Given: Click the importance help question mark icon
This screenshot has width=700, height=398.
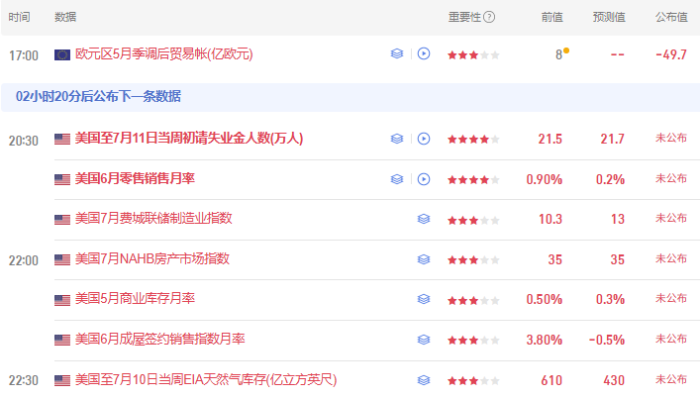Looking at the screenshot, I should (489, 17).
